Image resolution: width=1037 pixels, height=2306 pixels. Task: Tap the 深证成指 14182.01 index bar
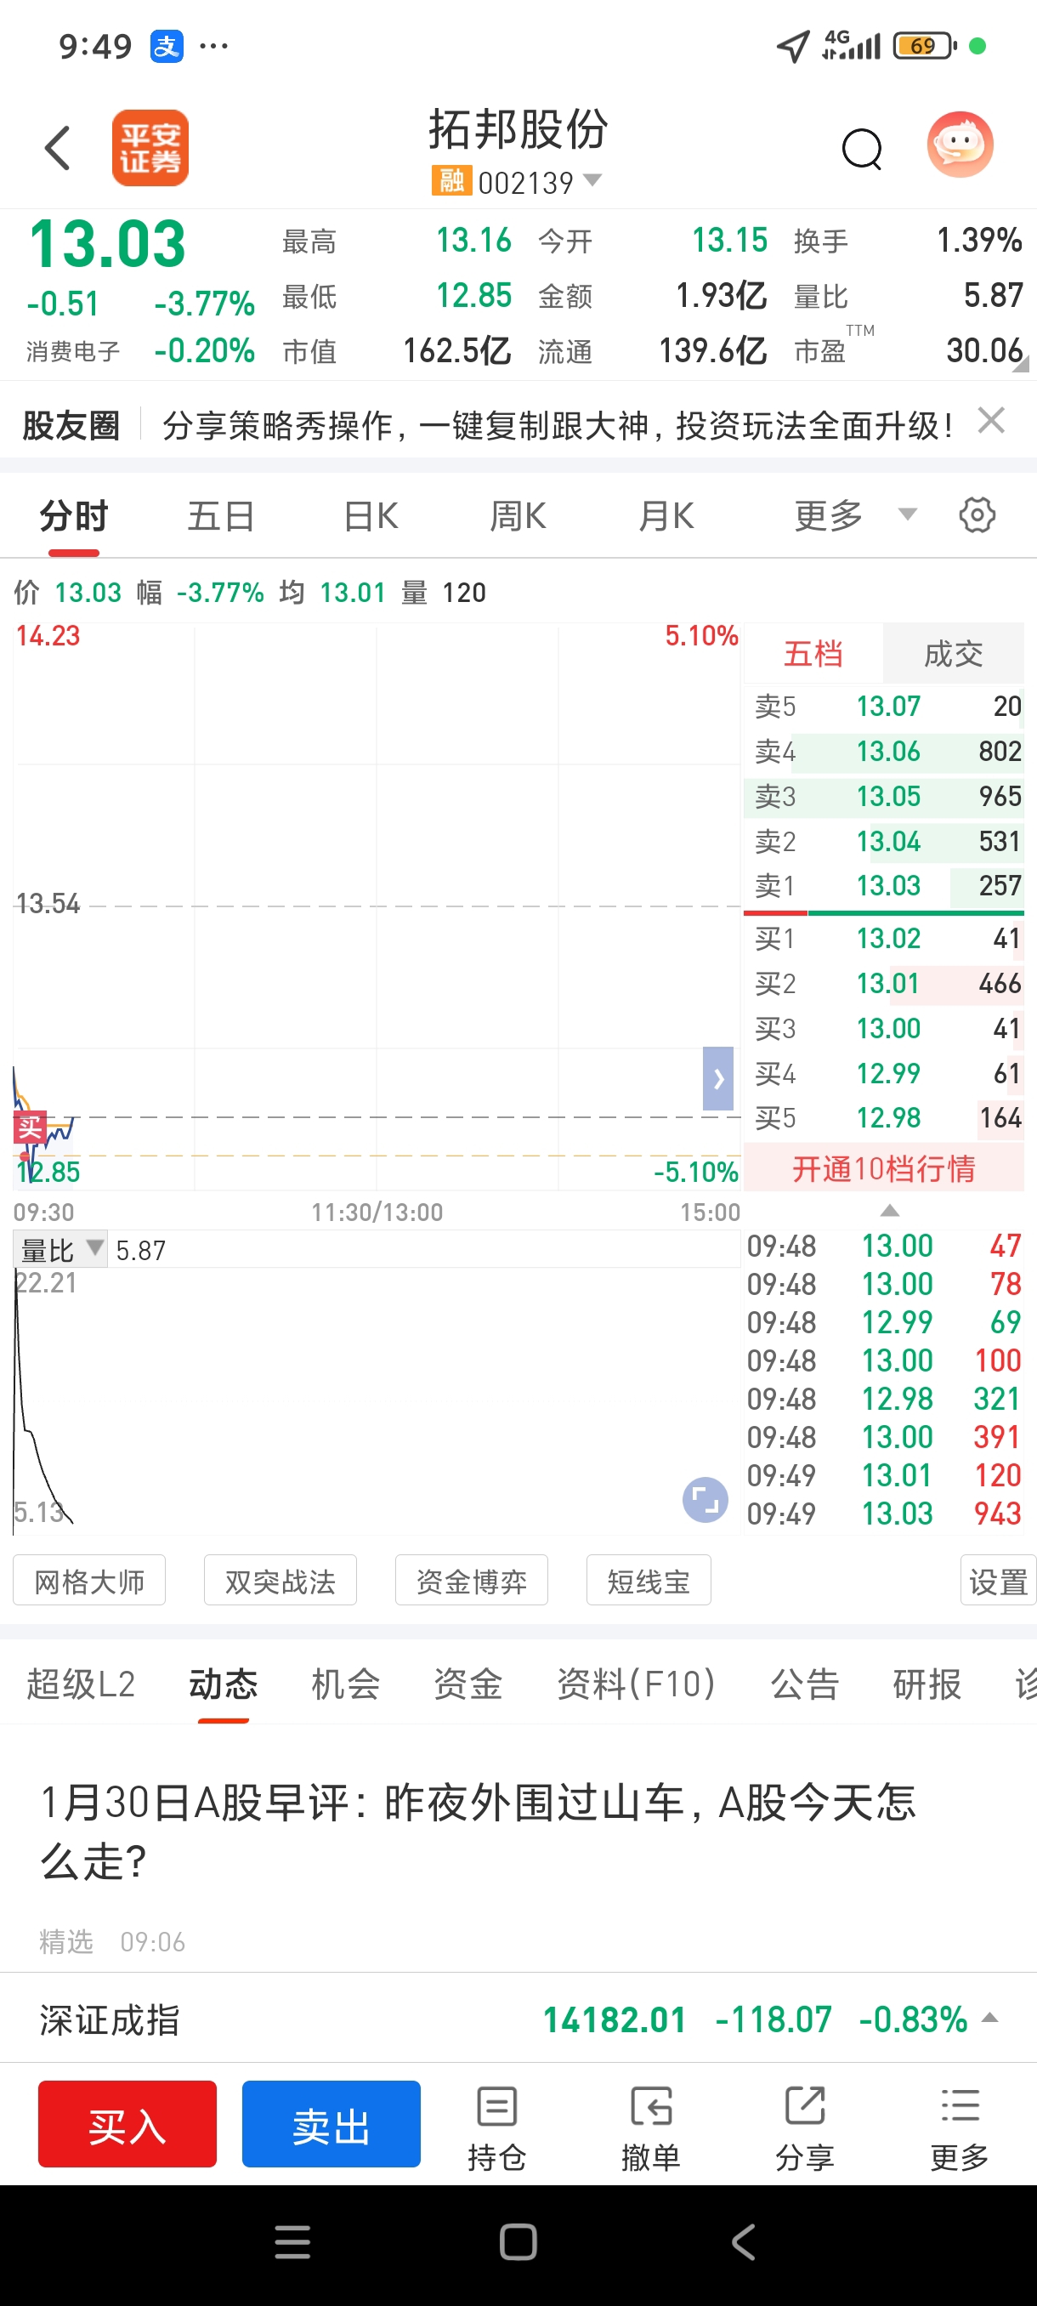pyautogui.click(x=518, y=2019)
